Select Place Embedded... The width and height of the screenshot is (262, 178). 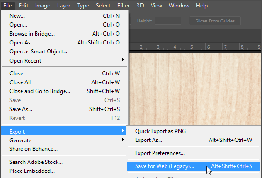click(64, 171)
